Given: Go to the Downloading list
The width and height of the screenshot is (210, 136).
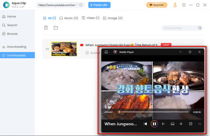Looking at the screenshot, I should point(14,47).
